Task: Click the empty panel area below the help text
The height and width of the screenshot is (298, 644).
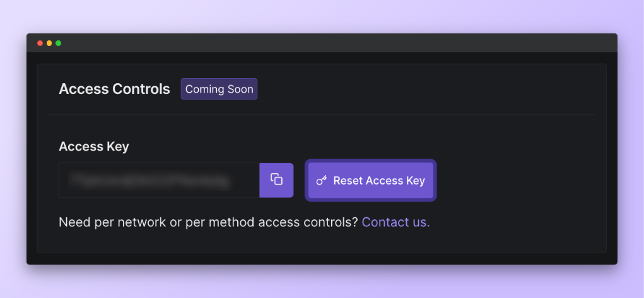Action: 315,241
